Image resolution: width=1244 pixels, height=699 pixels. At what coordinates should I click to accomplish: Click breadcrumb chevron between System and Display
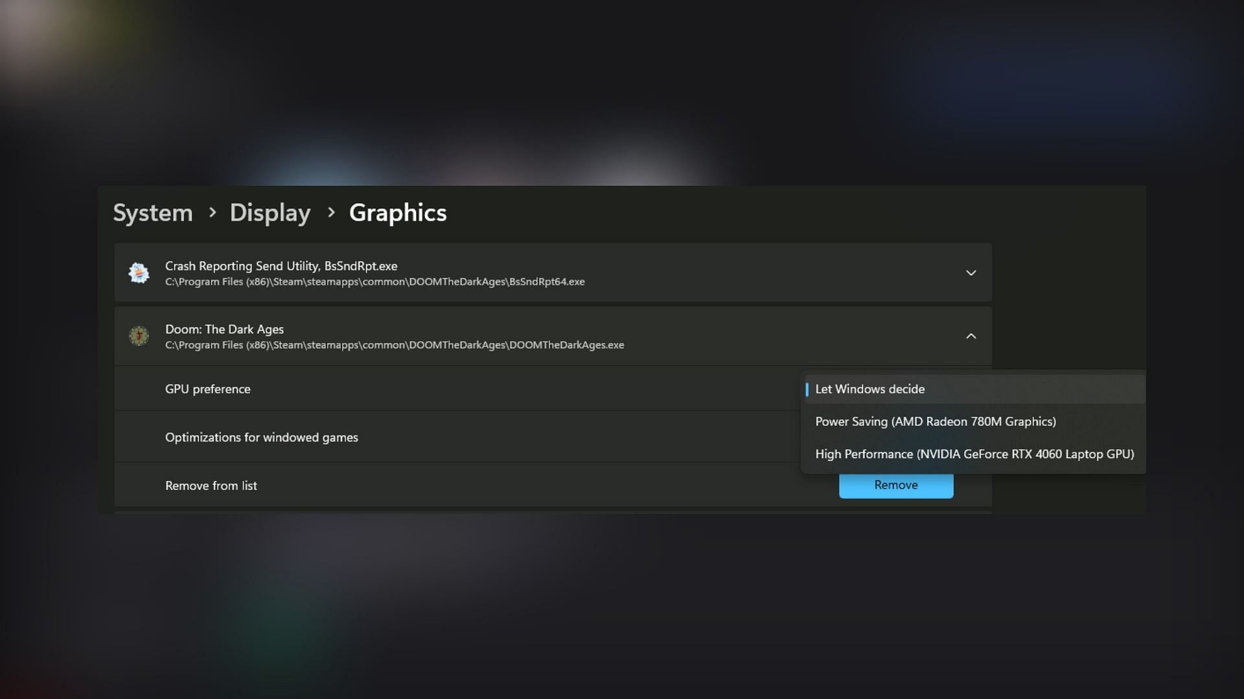(x=212, y=212)
